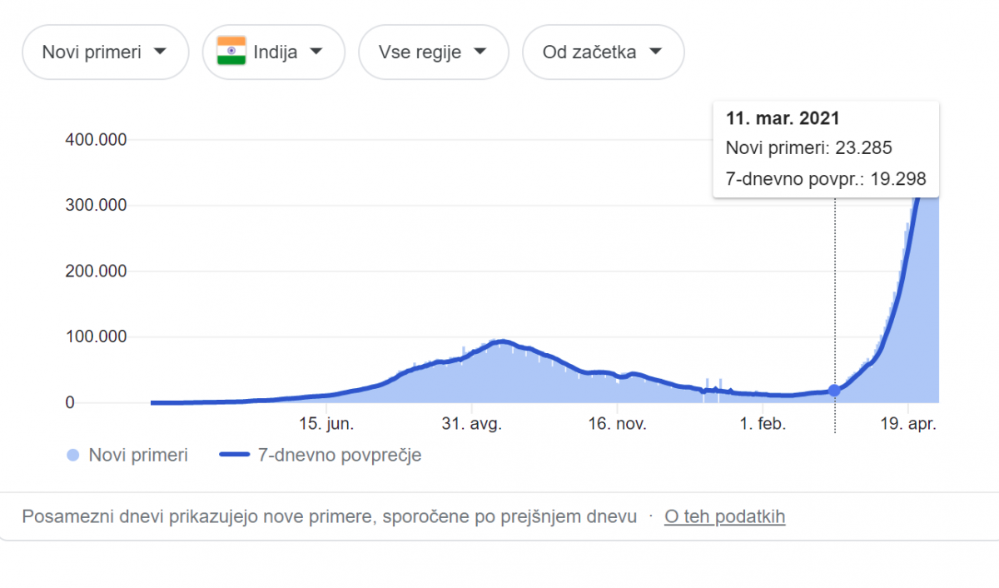The image size is (999, 588).
Task: Open the O teh podatkih link
Action: [x=724, y=517]
